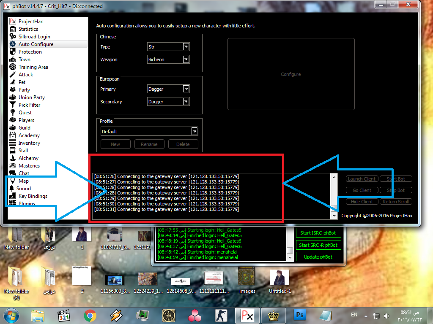433x324 pixels.
Task: Click the Configure button
Action: click(x=291, y=74)
